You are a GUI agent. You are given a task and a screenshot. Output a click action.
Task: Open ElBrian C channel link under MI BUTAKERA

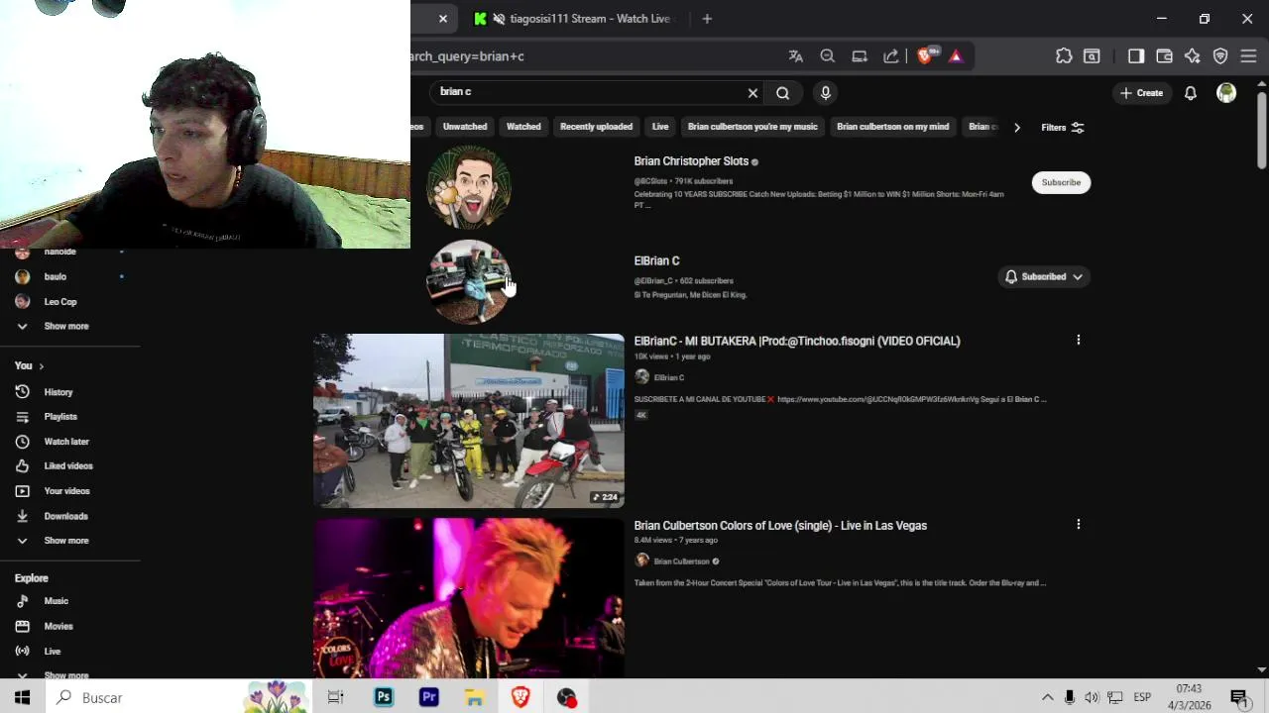point(669,377)
